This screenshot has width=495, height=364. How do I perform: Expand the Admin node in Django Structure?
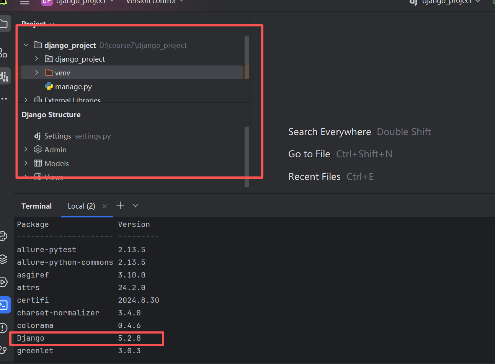pos(26,150)
